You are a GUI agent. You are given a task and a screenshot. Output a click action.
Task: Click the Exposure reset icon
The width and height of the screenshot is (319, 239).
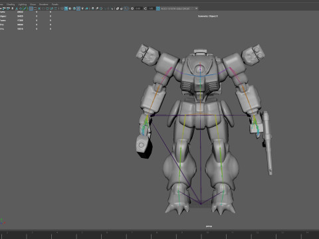point(132,9)
